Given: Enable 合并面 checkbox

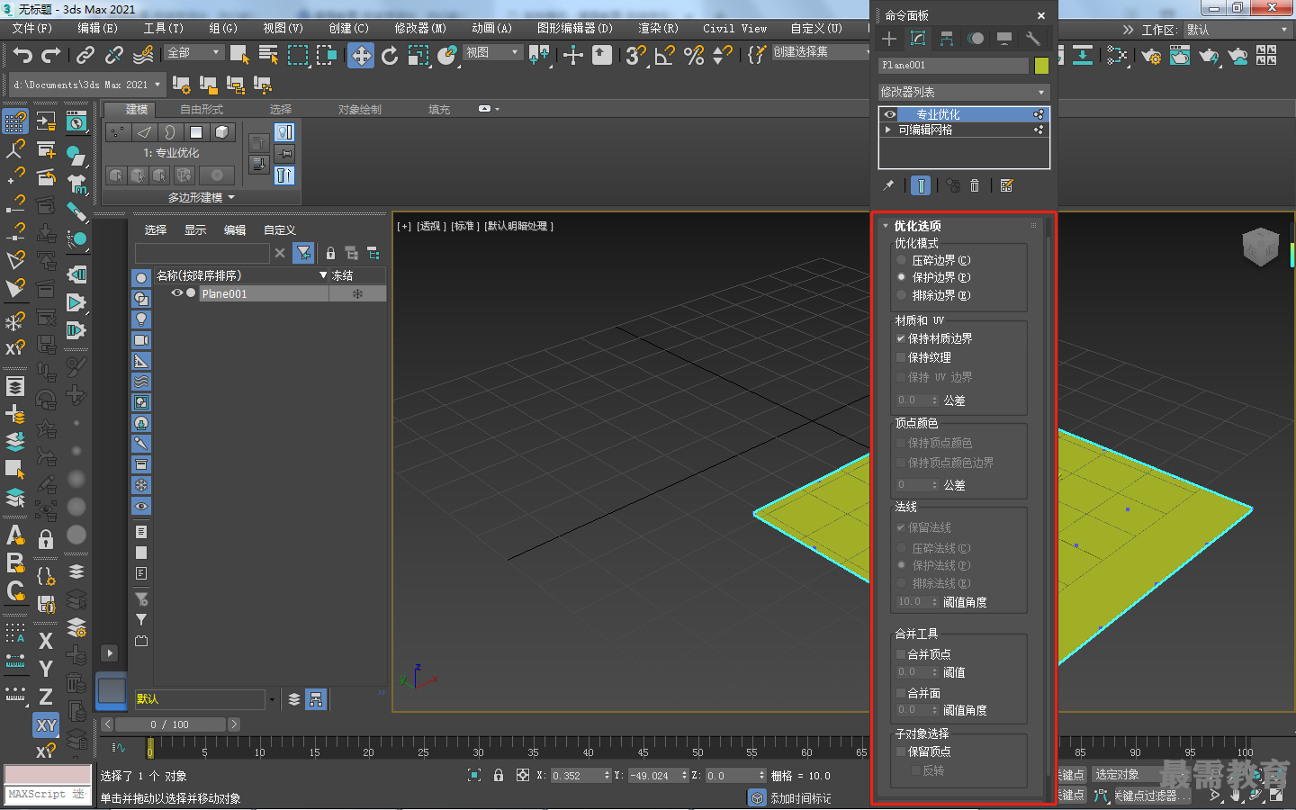Looking at the screenshot, I should (x=901, y=693).
